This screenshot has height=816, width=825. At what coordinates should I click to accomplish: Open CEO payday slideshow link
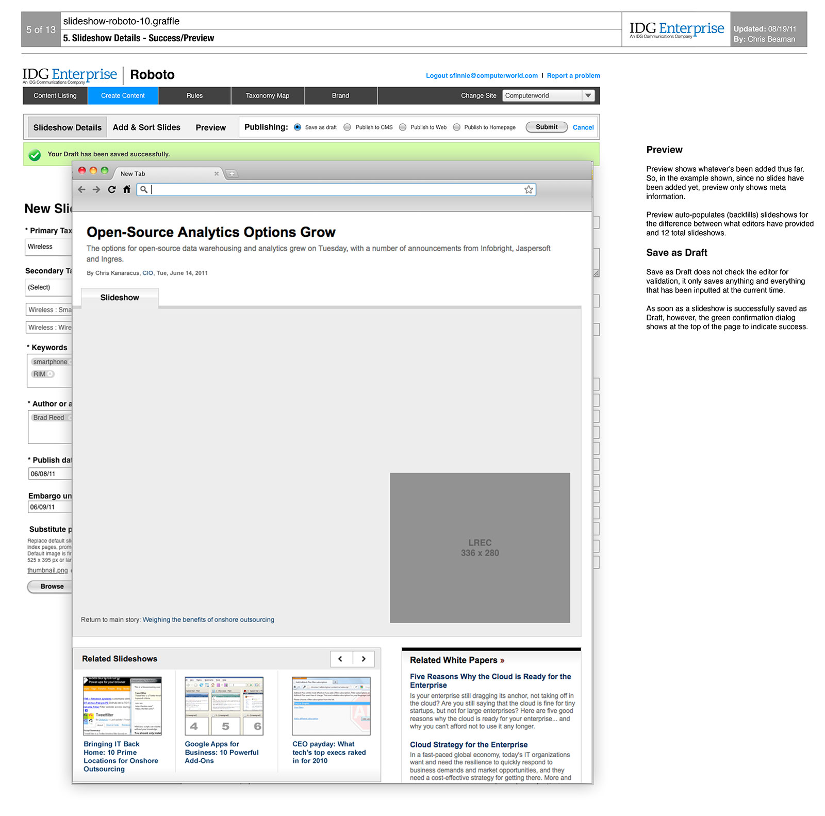329,753
